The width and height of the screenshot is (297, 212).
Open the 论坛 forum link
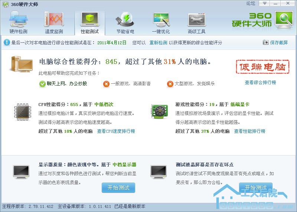251,3
